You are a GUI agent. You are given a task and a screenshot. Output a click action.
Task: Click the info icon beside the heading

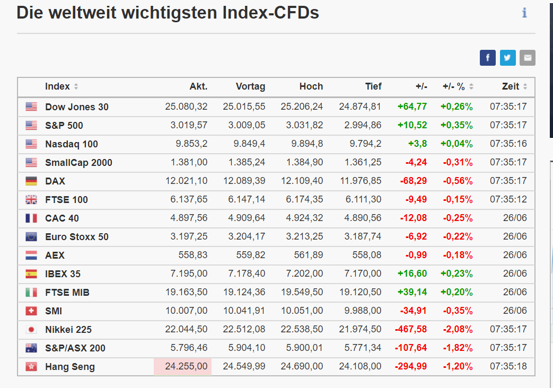(x=524, y=13)
